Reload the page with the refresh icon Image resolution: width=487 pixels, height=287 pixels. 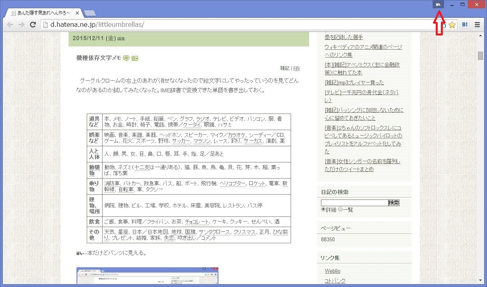click(34, 24)
